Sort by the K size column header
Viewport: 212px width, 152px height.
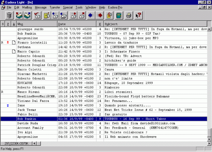100,24
